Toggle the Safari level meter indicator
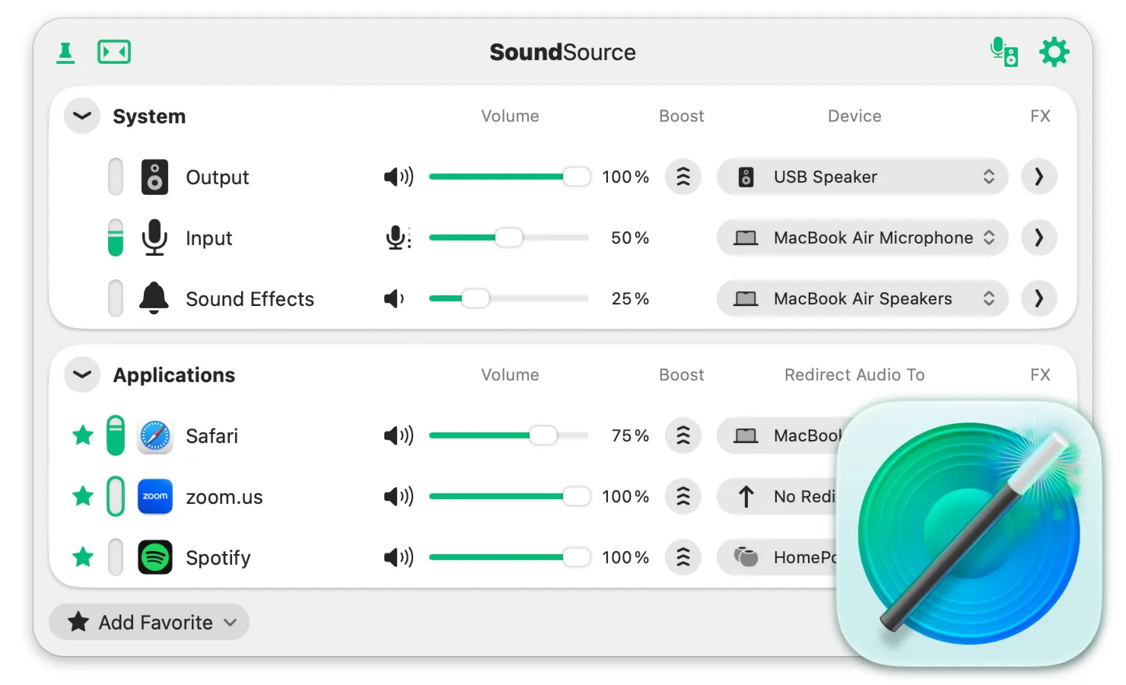This screenshot has height=685, width=1126. [x=116, y=436]
